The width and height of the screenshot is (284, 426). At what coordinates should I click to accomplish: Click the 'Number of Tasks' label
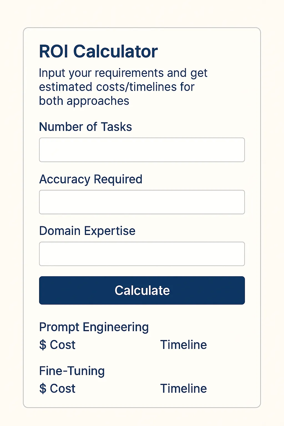pyautogui.click(x=85, y=127)
